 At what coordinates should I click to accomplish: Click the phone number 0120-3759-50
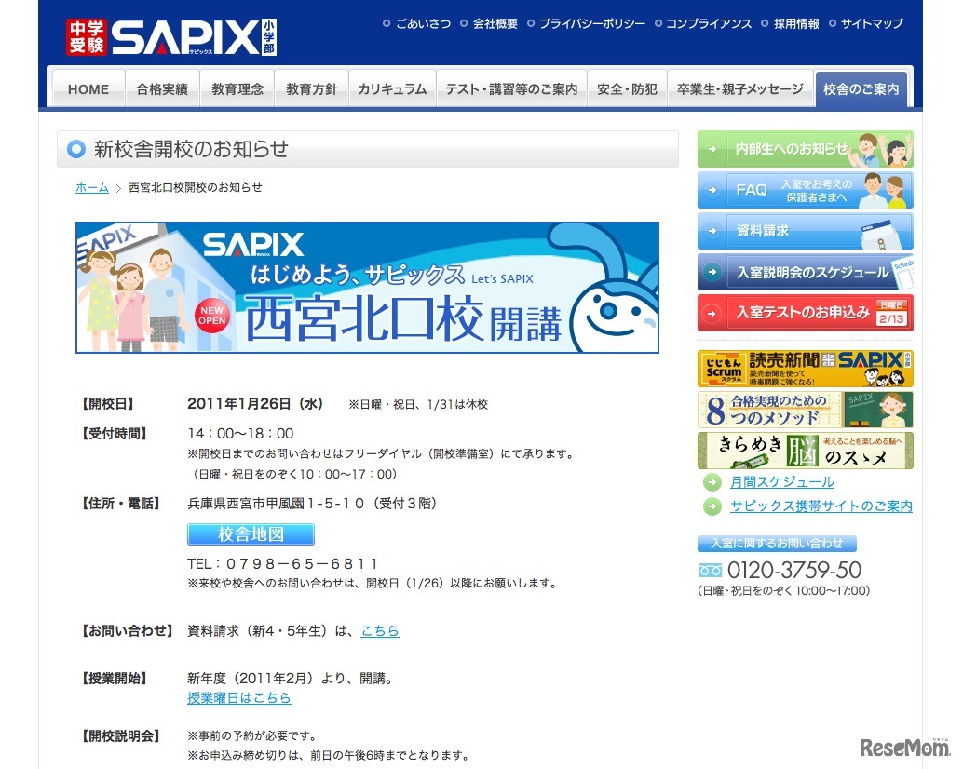click(794, 570)
